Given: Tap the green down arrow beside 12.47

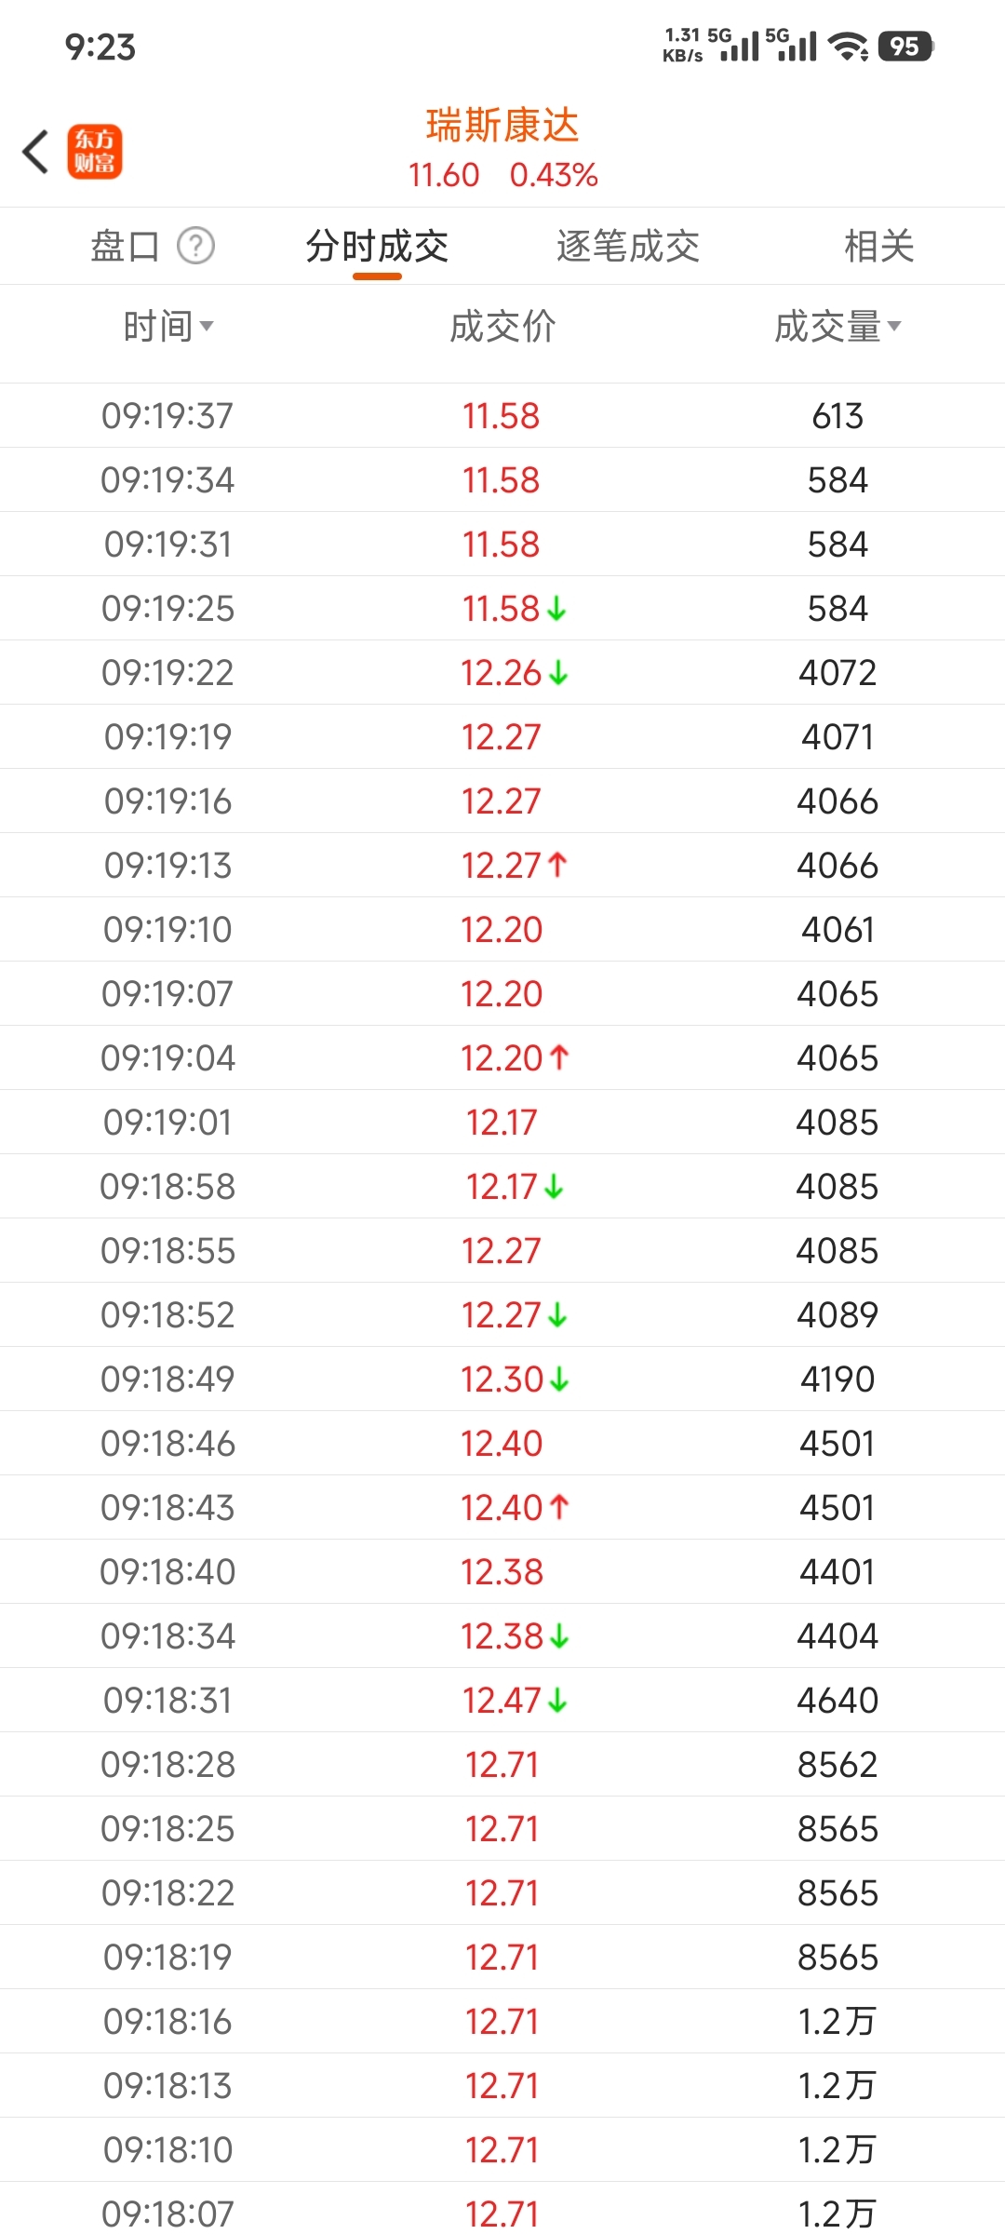Looking at the screenshot, I should coord(557,1701).
